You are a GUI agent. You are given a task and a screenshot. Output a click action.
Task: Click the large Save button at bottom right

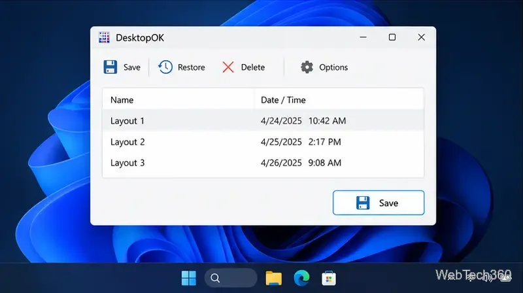point(379,203)
